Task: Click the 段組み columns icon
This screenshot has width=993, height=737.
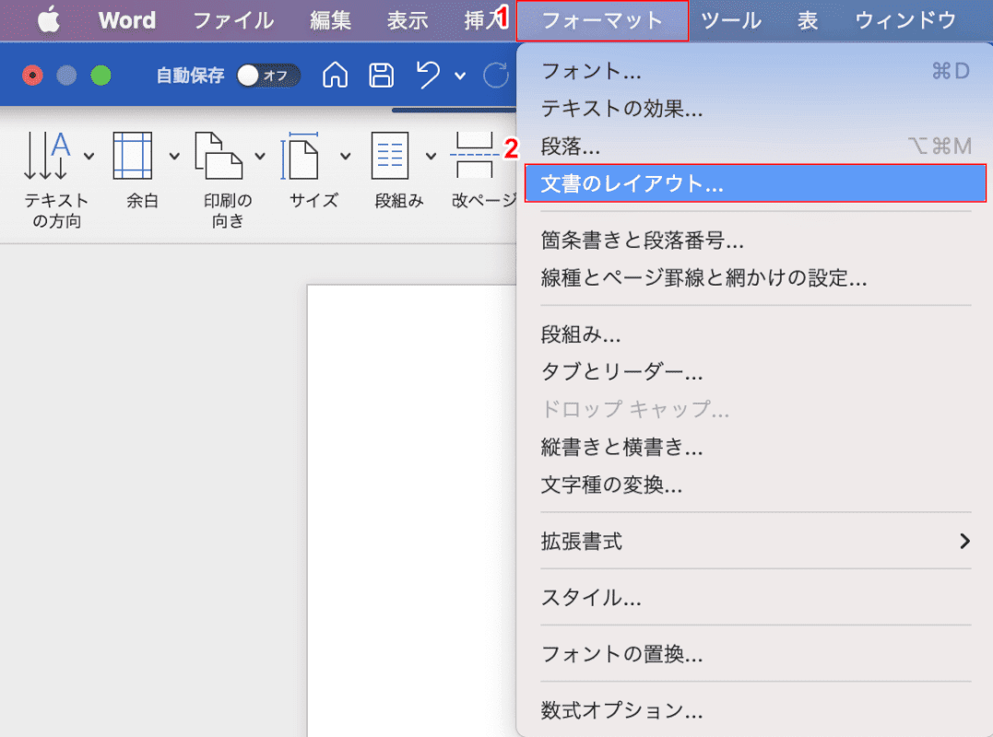Action: click(x=389, y=156)
